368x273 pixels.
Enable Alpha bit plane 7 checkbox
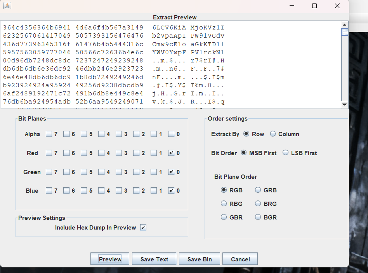[x=49, y=134]
